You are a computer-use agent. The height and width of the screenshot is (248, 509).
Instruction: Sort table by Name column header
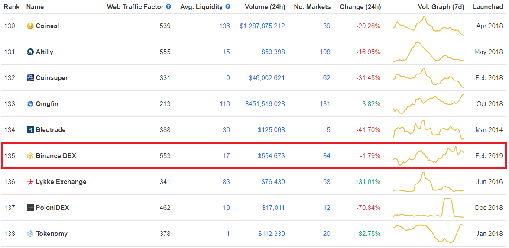[35, 7]
